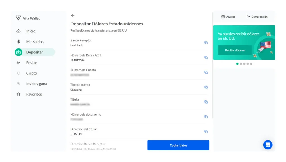This screenshot has width=286, height=162.
Task: Go back using the left arrow
Action: pyautogui.click(x=73, y=16)
